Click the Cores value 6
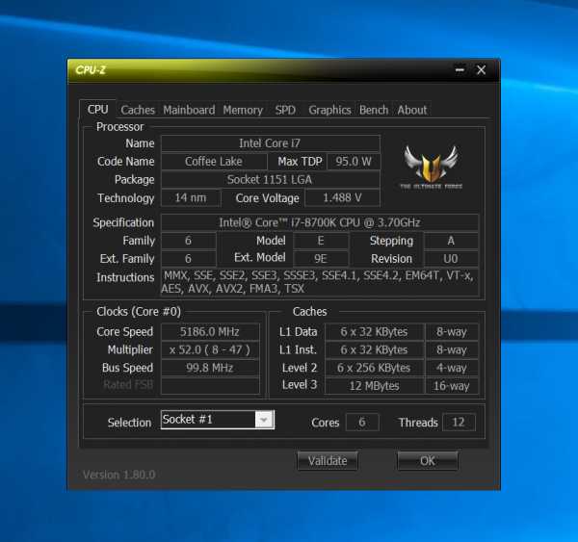Screen dimensions: 578x542 (x=362, y=422)
